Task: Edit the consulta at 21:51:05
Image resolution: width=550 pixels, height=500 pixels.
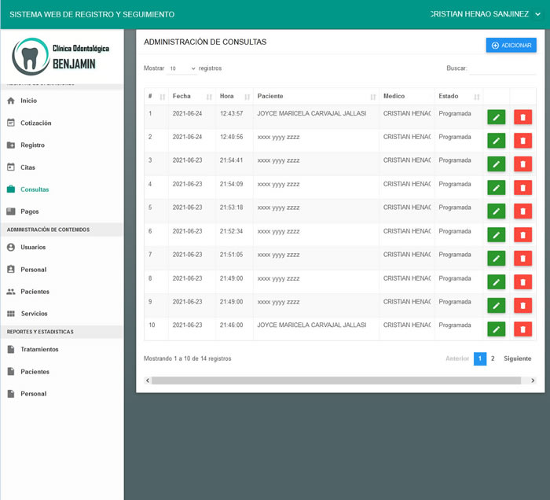Action: [496, 258]
